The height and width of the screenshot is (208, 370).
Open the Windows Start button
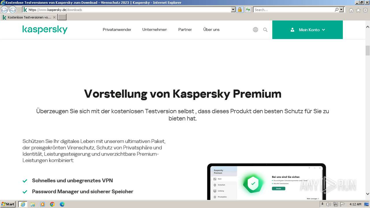tap(8, 204)
